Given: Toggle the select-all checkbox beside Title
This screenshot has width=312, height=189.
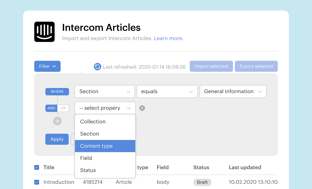Looking at the screenshot, I should [37, 168].
